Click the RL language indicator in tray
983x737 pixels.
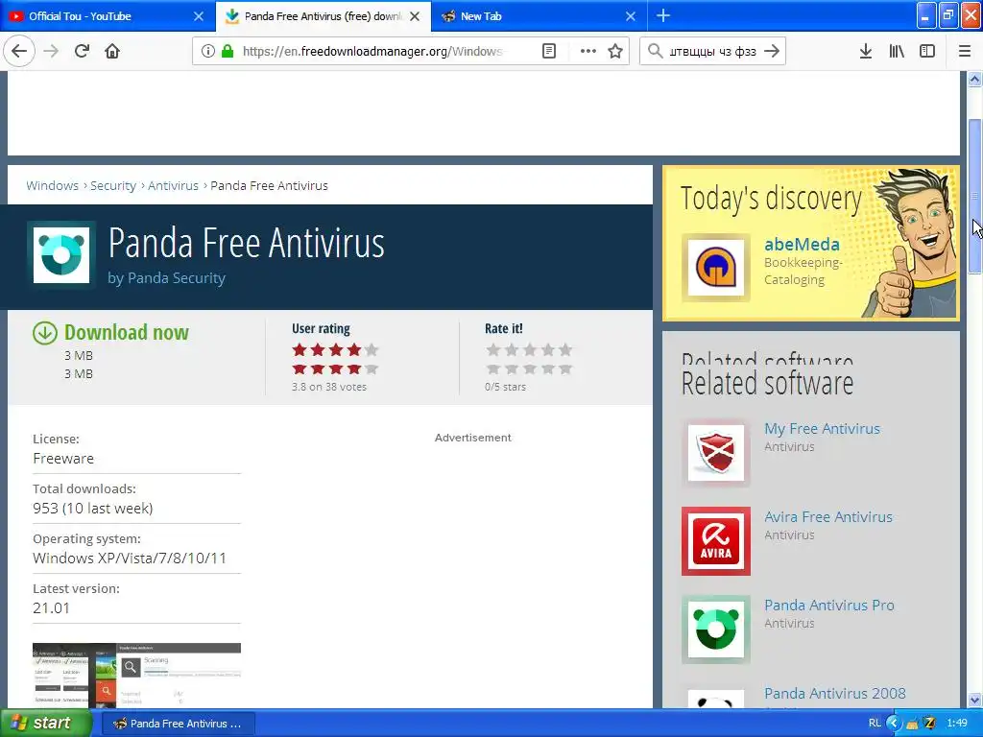(x=875, y=724)
